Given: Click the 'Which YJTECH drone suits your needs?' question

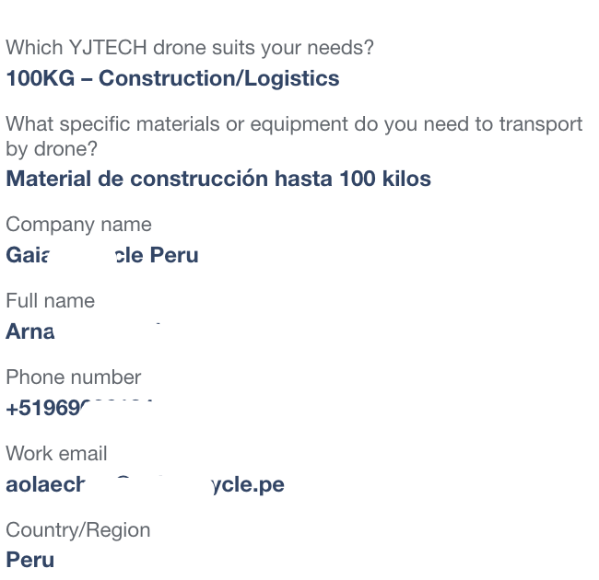Looking at the screenshot, I should [190, 48].
